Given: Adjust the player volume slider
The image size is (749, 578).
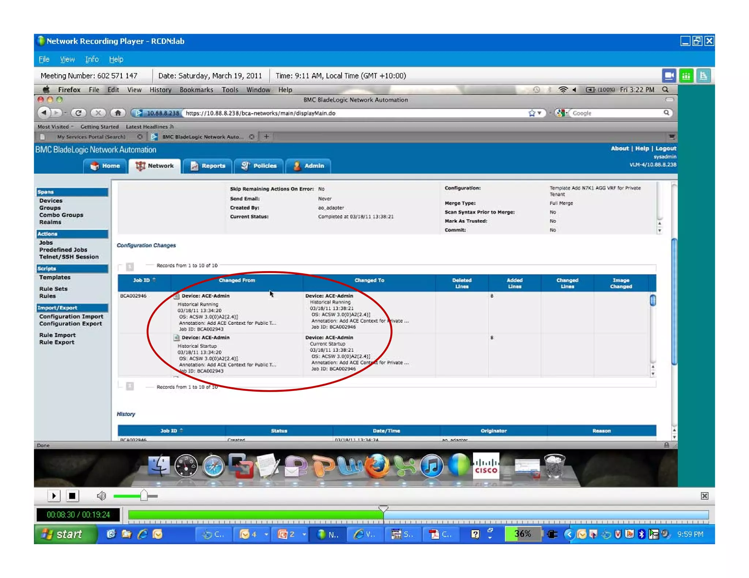Looking at the screenshot, I should (x=144, y=496).
